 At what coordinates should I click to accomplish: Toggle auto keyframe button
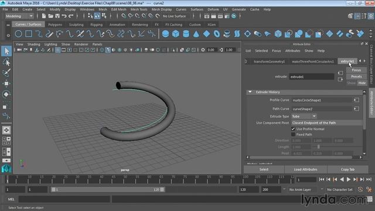click(x=360, y=189)
